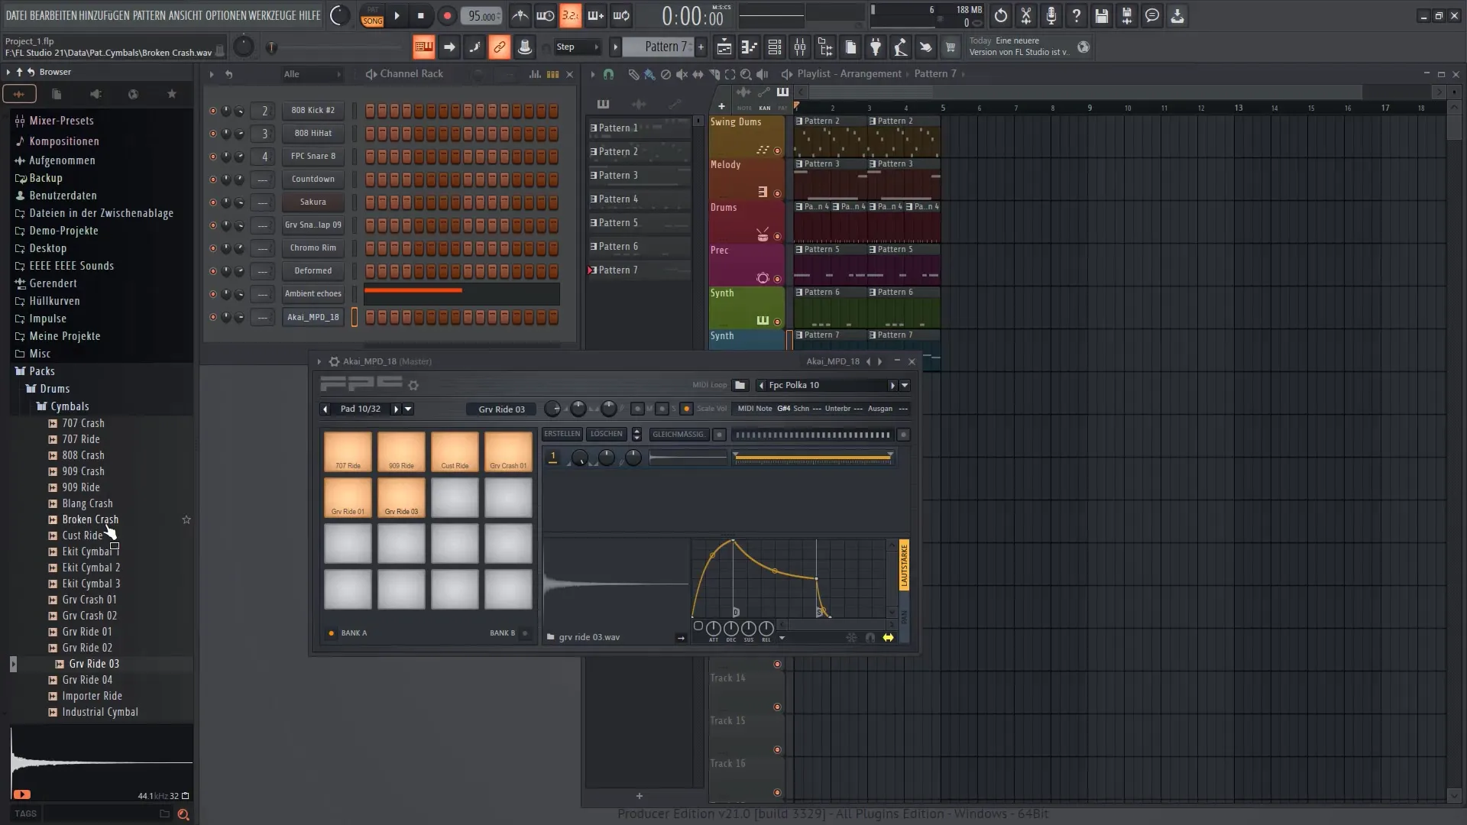Screen dimensions: 1467x825
Task: Open the Mixer view icon
Action: click(x=800, y=47)
